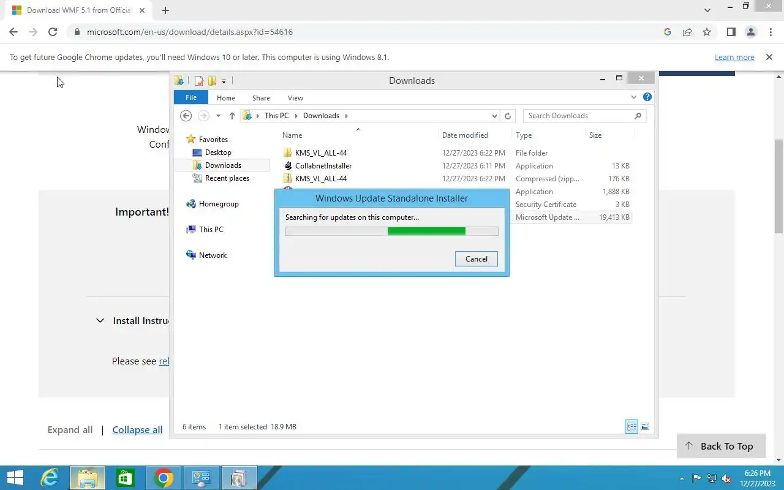Go back in File Explorer
The width and height of the screenshot is (784, 490).
[186, 116]
